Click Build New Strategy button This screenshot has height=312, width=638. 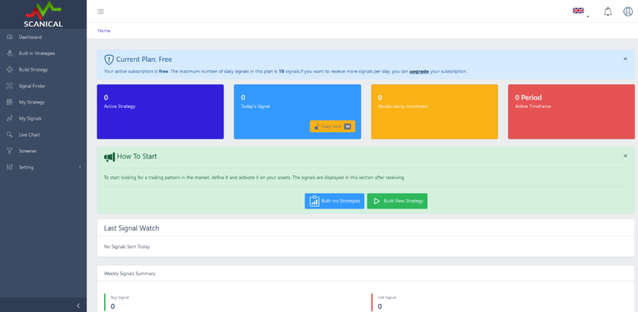[397, 201]
